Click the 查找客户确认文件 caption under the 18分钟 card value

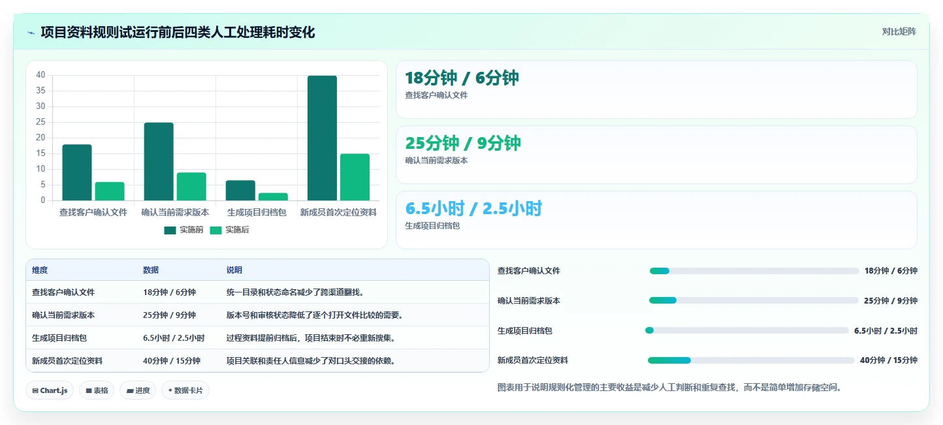436,95
